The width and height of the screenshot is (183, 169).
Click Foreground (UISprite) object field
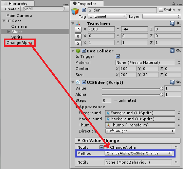click(140, 113)
